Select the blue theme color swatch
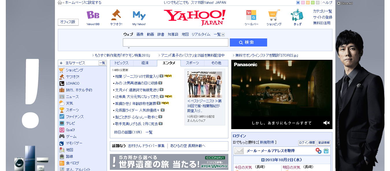The height and width of the screenshot is (171, 390). (298, 3)
